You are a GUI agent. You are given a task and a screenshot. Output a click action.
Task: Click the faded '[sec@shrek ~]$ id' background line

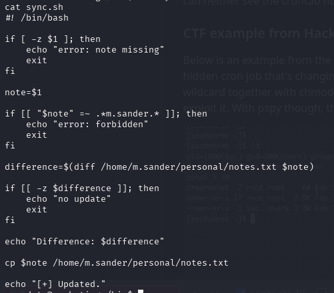tap(223, 146)
